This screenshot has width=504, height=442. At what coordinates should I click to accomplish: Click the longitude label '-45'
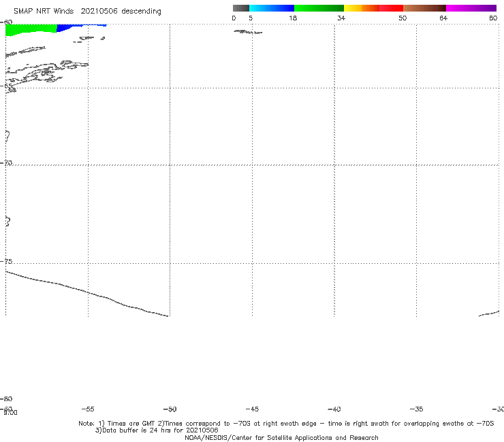click(x=252, y=409)
